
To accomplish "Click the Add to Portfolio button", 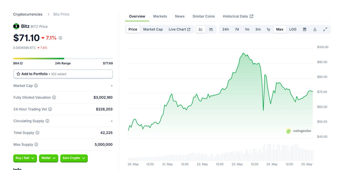I will click(x=63, y=74).
